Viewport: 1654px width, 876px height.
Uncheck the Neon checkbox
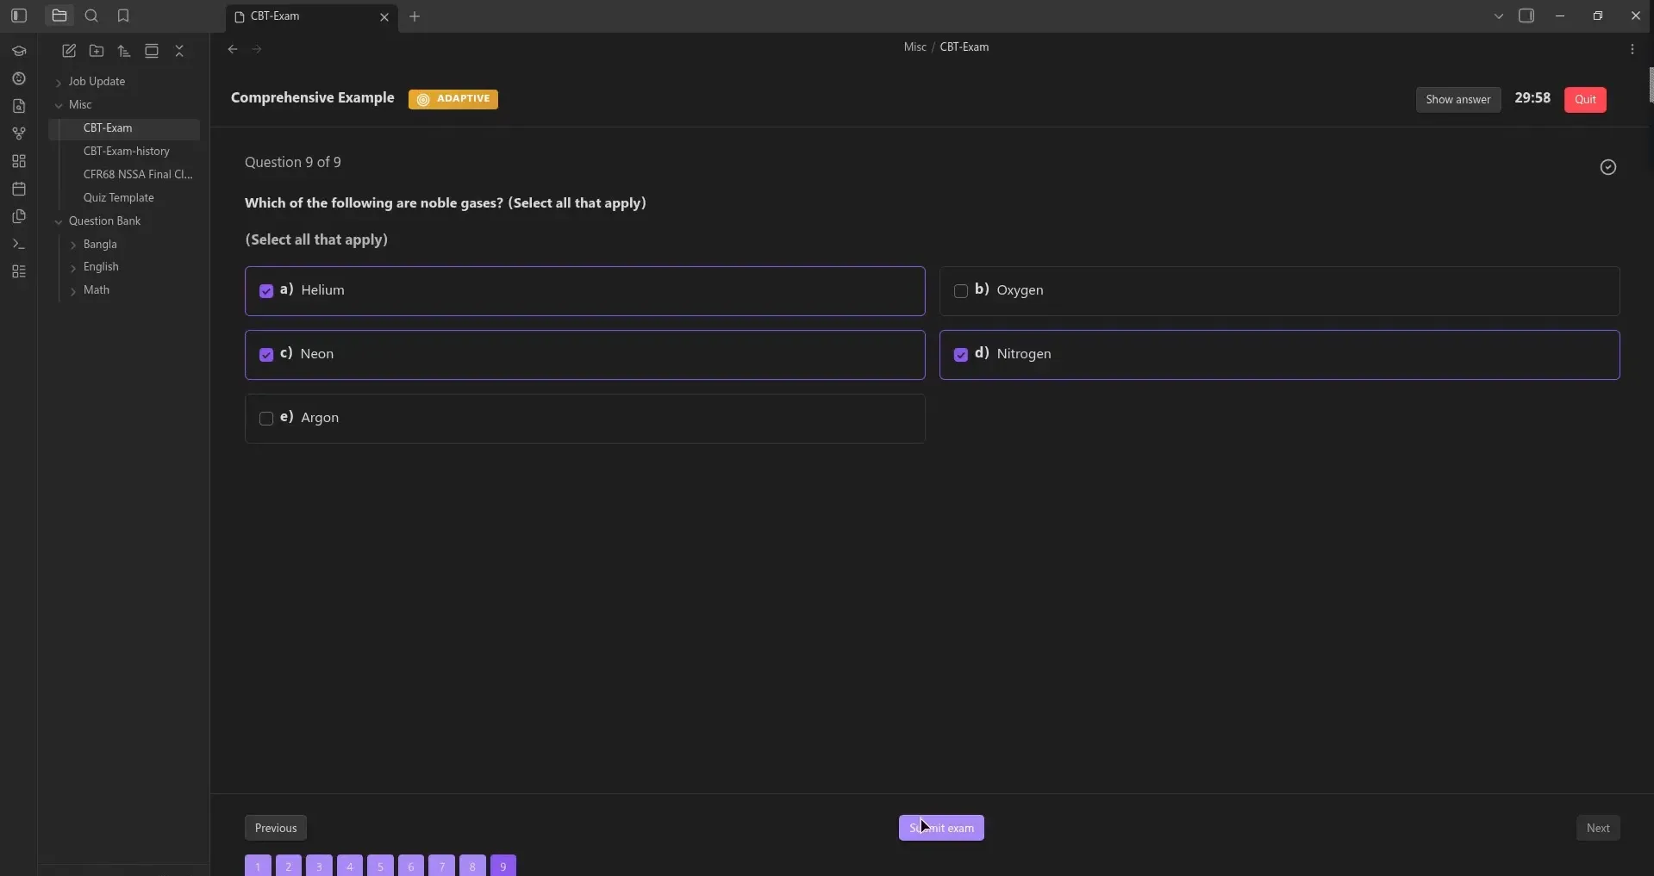tap(266, 355)
